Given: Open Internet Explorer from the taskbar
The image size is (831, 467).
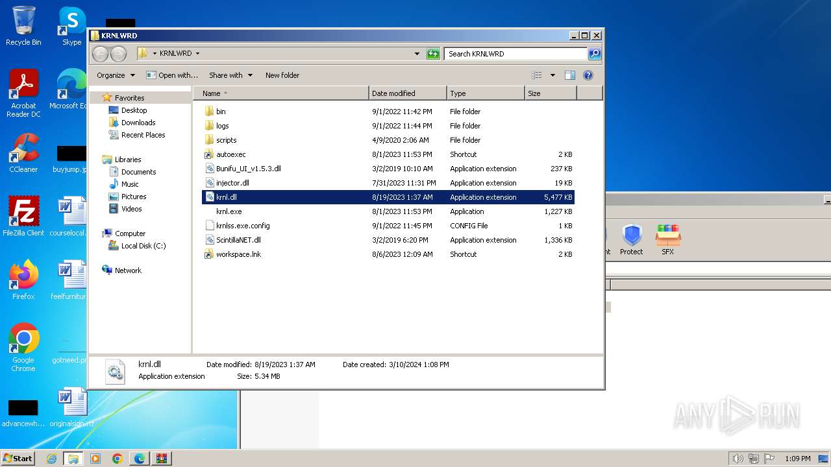Looking at the screenshot, I should tap(51, 459).
